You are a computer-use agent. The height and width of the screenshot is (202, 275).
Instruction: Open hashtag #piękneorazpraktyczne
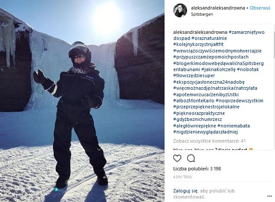pos(199,113)
